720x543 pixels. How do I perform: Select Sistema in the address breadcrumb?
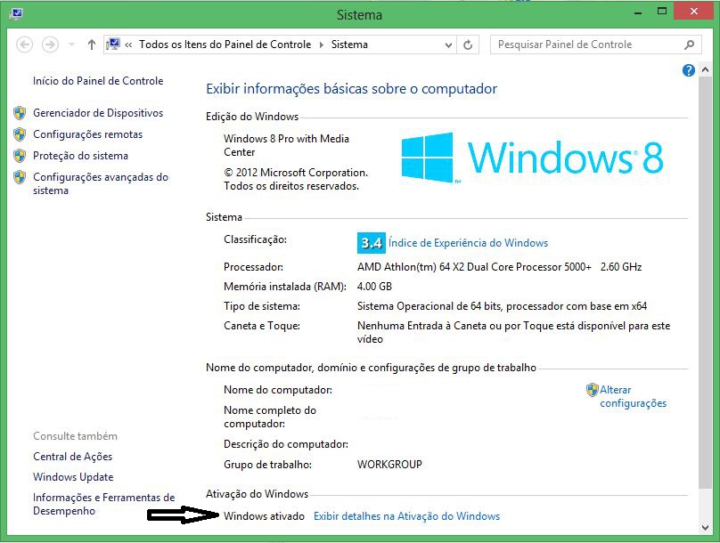tap(349, 45)
